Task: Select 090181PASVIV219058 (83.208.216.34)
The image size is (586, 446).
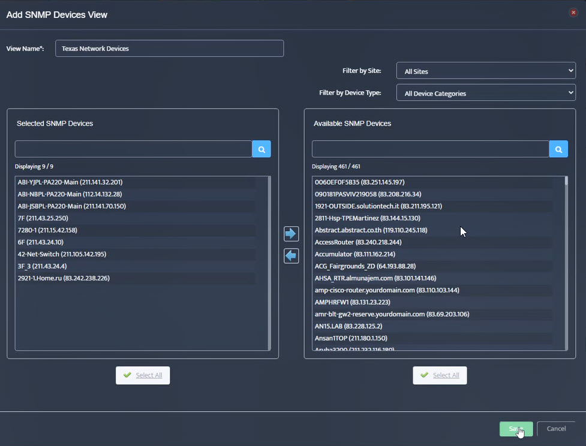Action: point(433,194)
